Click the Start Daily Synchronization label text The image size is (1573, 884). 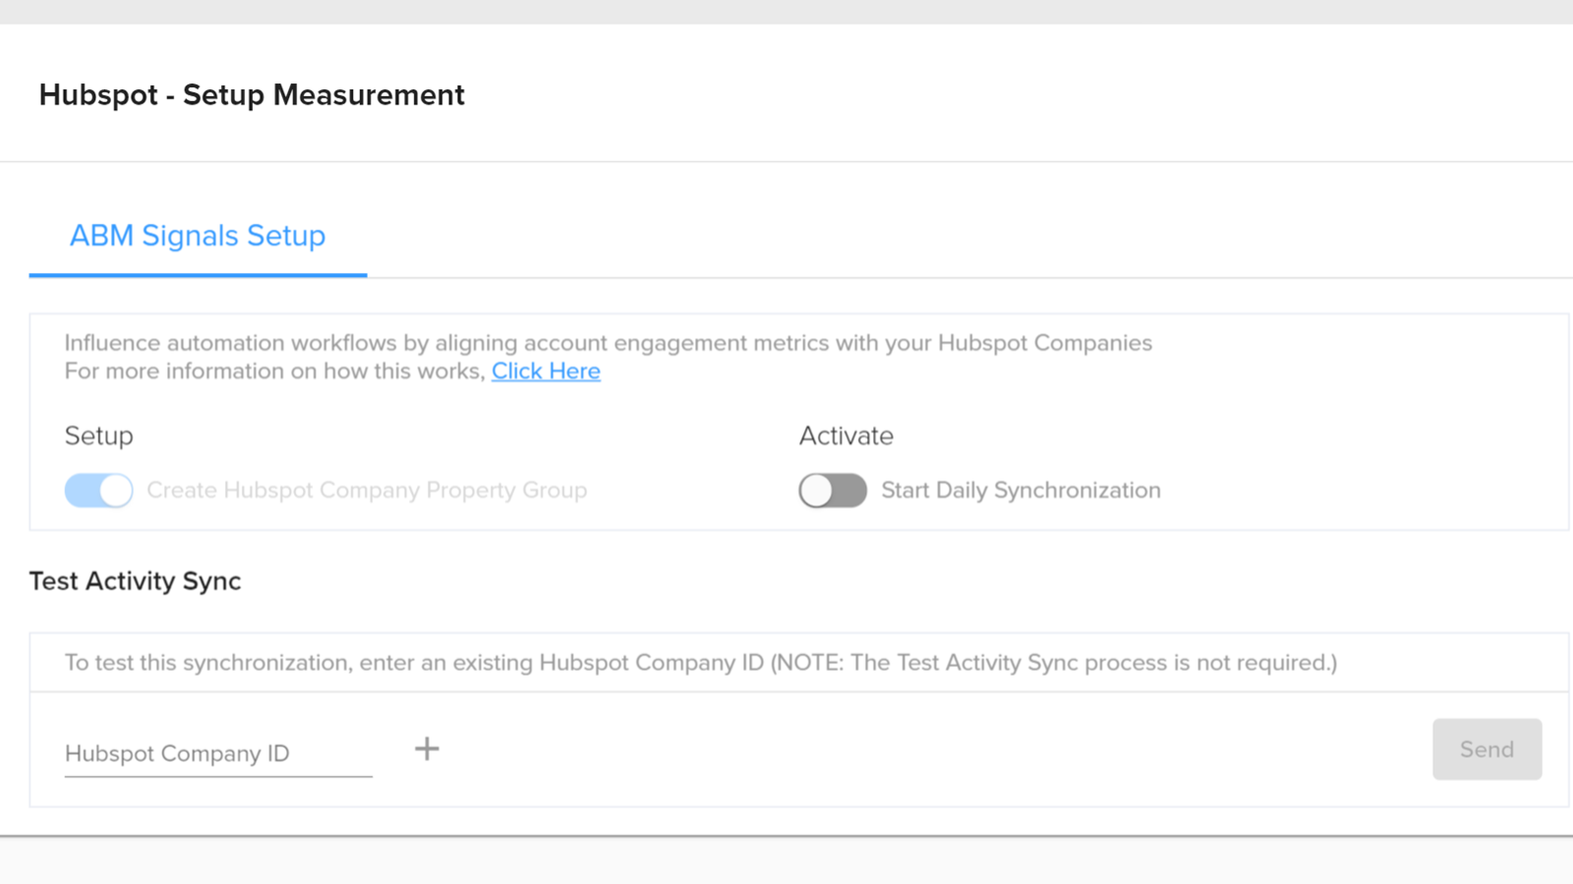tap(1020, 490)
